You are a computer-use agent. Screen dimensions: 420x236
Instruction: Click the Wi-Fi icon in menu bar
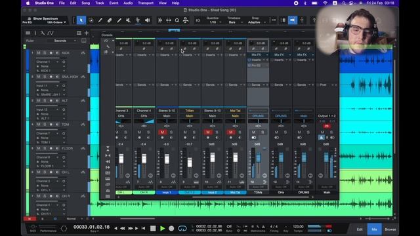pyautogui.click(x=325, y=3)
